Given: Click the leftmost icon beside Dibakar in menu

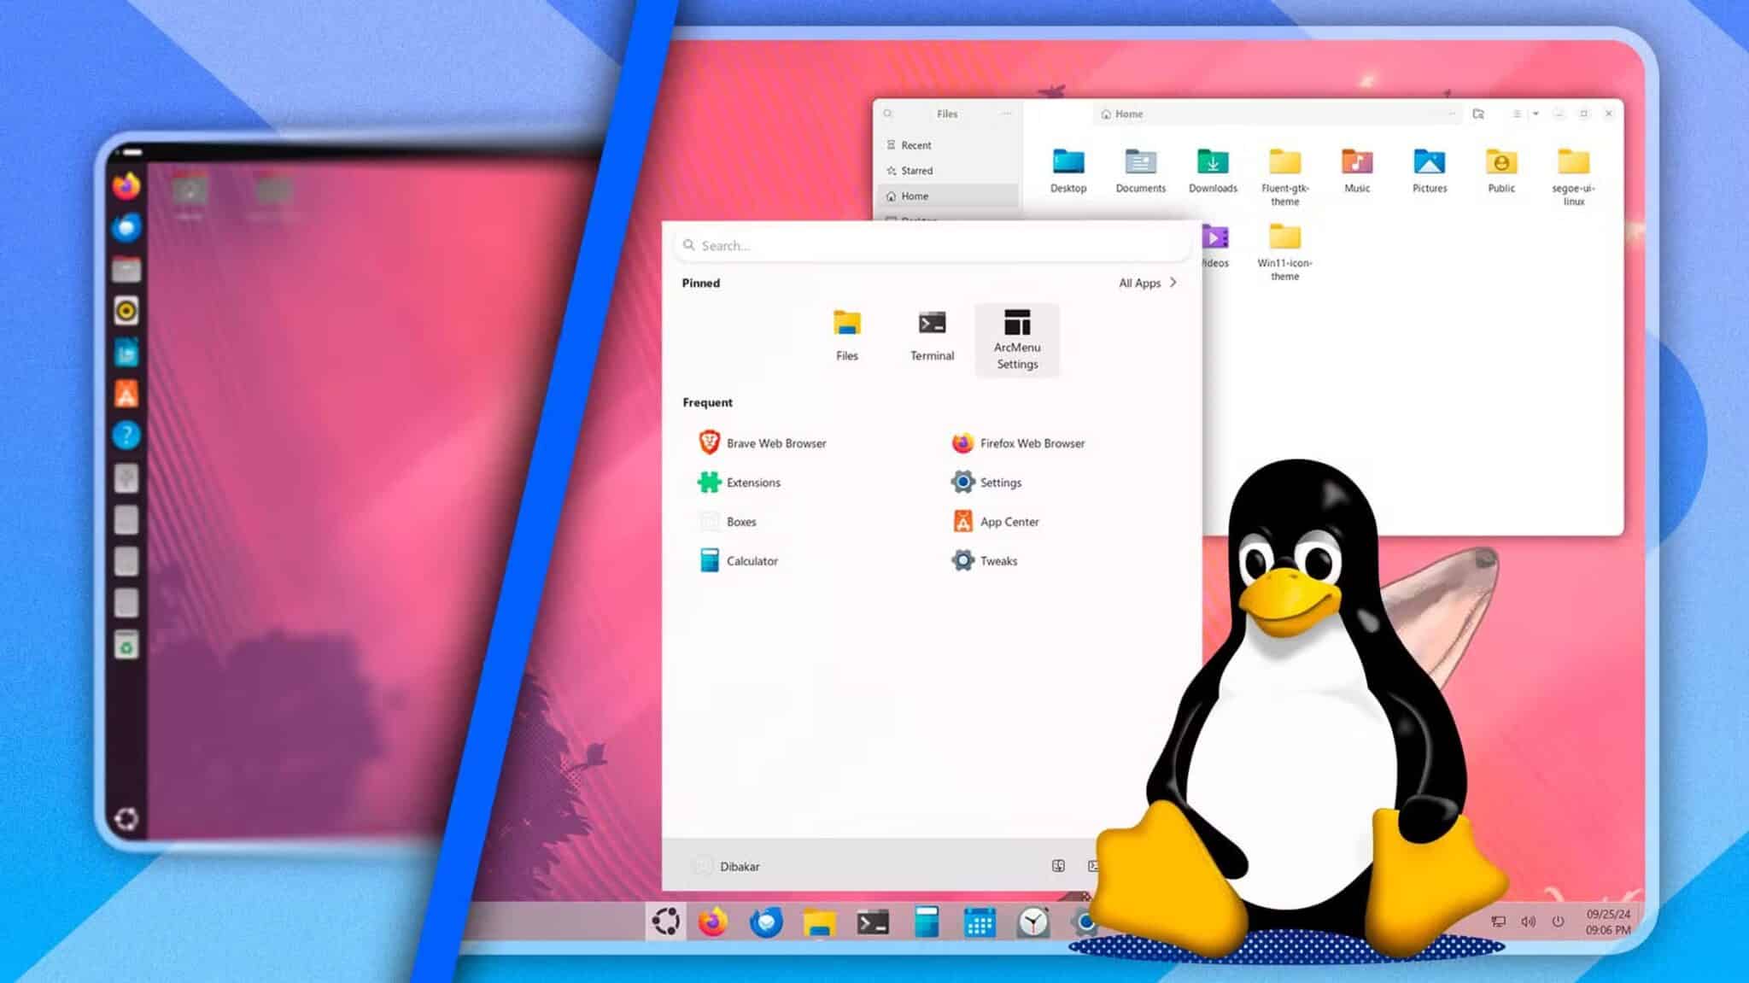Looking at the screenshot, I should (x=1058, y=866).
